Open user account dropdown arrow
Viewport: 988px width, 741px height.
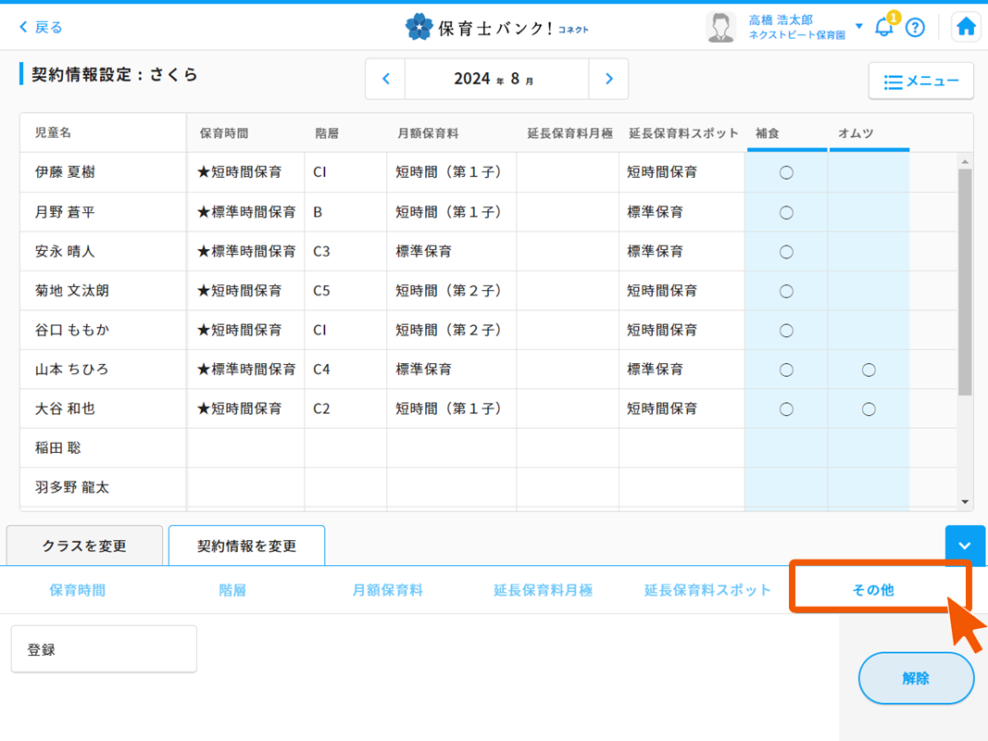(x=858, y=27)
